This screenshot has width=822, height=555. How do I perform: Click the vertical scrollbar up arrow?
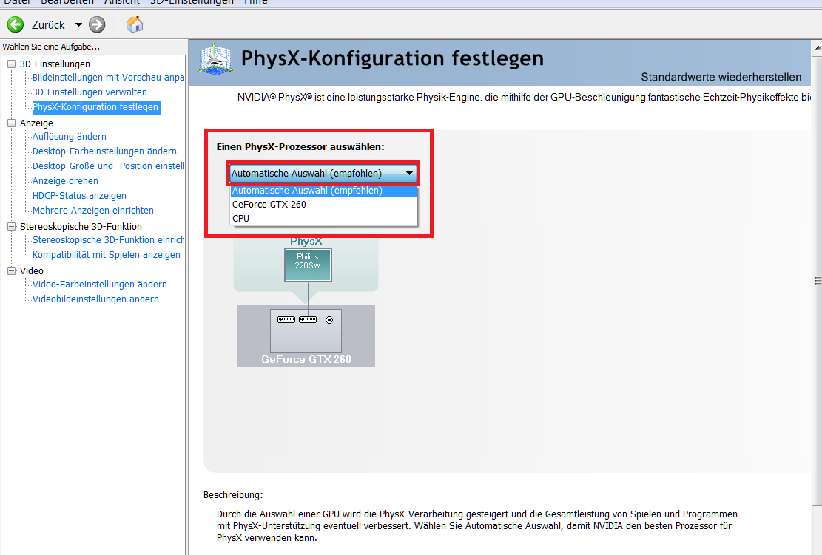(817, 47)
